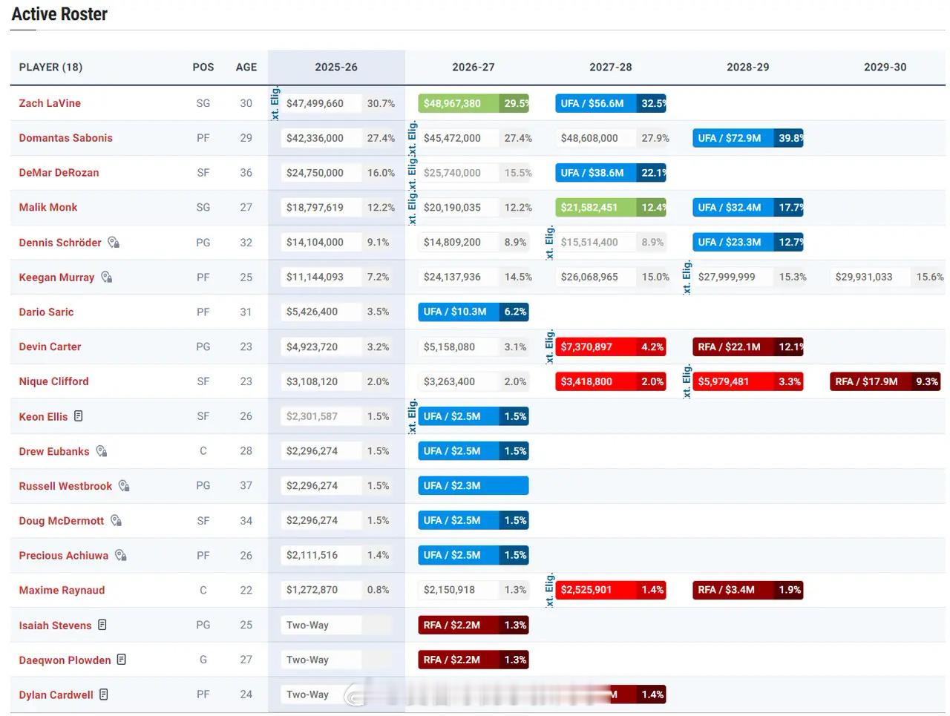
Task: Click the Keon Ellis name link
Action: (x=43, y=417)
